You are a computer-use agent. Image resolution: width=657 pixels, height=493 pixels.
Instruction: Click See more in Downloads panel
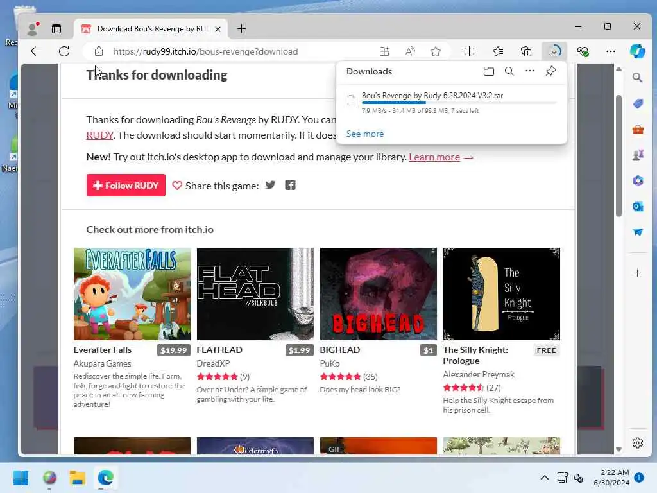(x=364, y=134)
